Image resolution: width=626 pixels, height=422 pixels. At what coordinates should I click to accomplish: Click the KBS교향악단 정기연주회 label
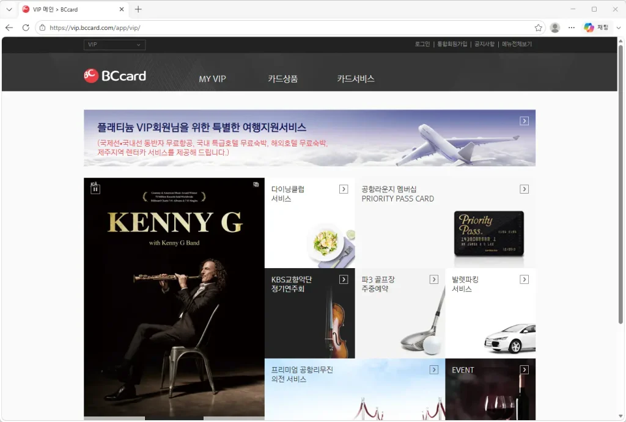[292, 284]
